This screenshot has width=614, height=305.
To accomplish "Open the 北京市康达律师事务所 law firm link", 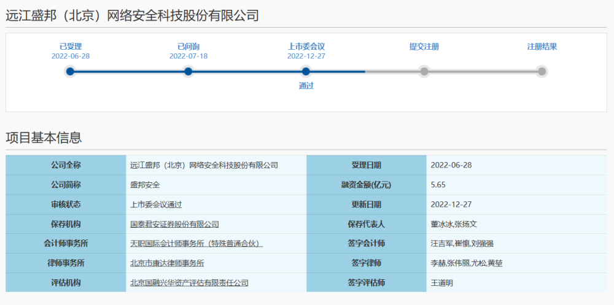I will (167, 263).
